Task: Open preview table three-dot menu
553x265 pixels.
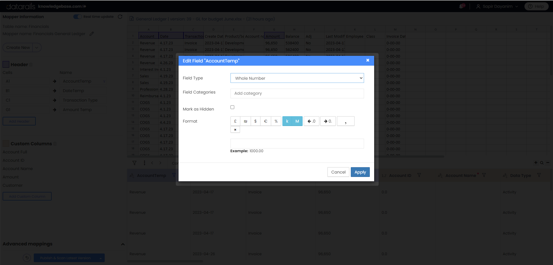Action: (x=144, y=163)
